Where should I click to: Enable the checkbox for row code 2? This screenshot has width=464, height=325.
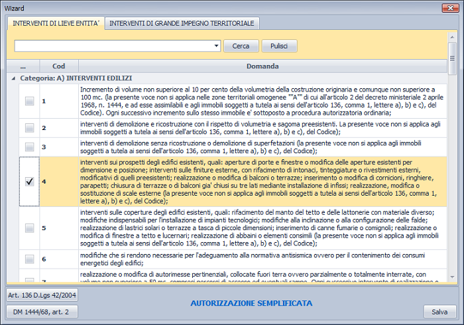(x=30, y=128)
